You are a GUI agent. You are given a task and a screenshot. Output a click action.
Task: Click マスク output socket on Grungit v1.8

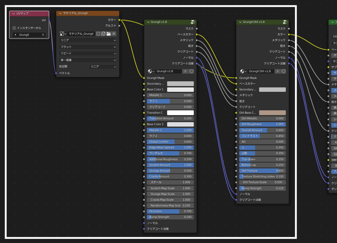[197, 29]
